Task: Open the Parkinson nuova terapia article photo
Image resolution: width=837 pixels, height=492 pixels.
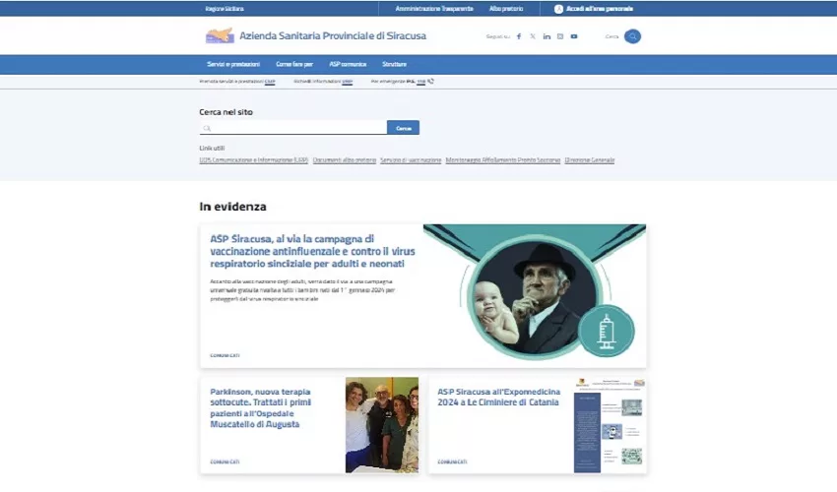Action: pos(381,425)
